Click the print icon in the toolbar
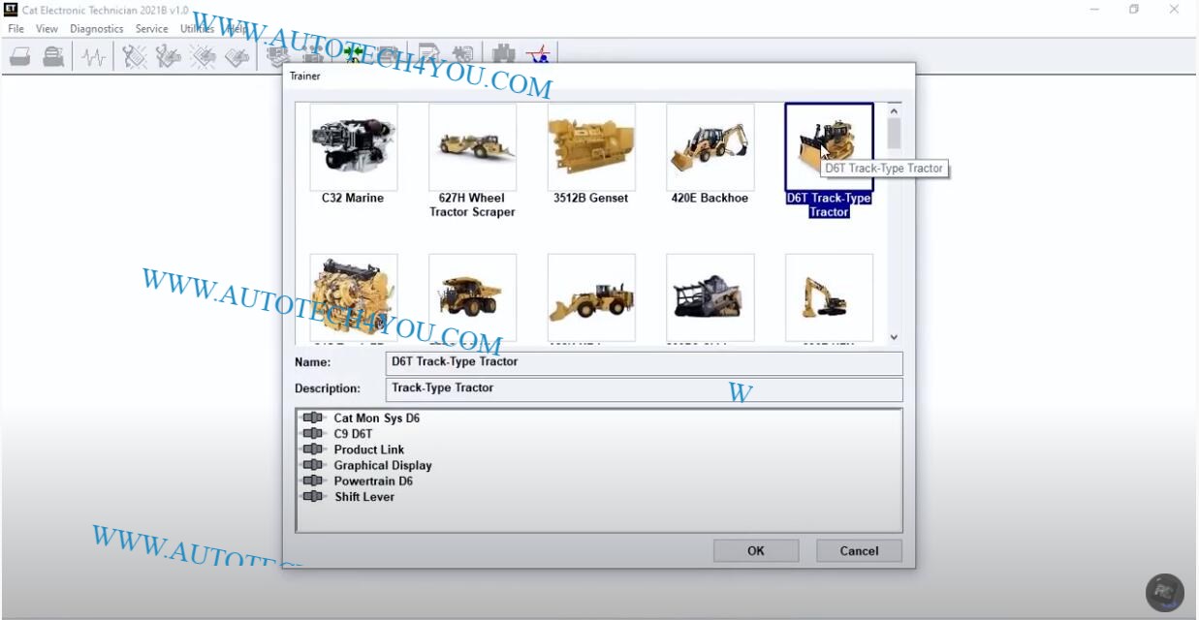Screen dimensions: 1199x620 coord(20,57)
